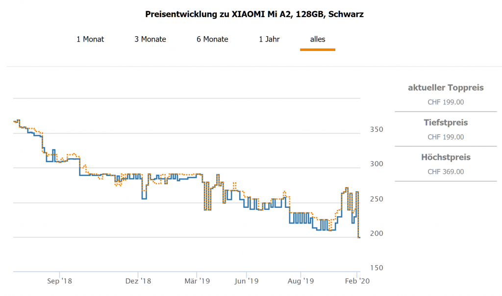Click the Tiefstpreis heading
The width and height of the screenshot is (502, 296).
click(x=446, y=123)
